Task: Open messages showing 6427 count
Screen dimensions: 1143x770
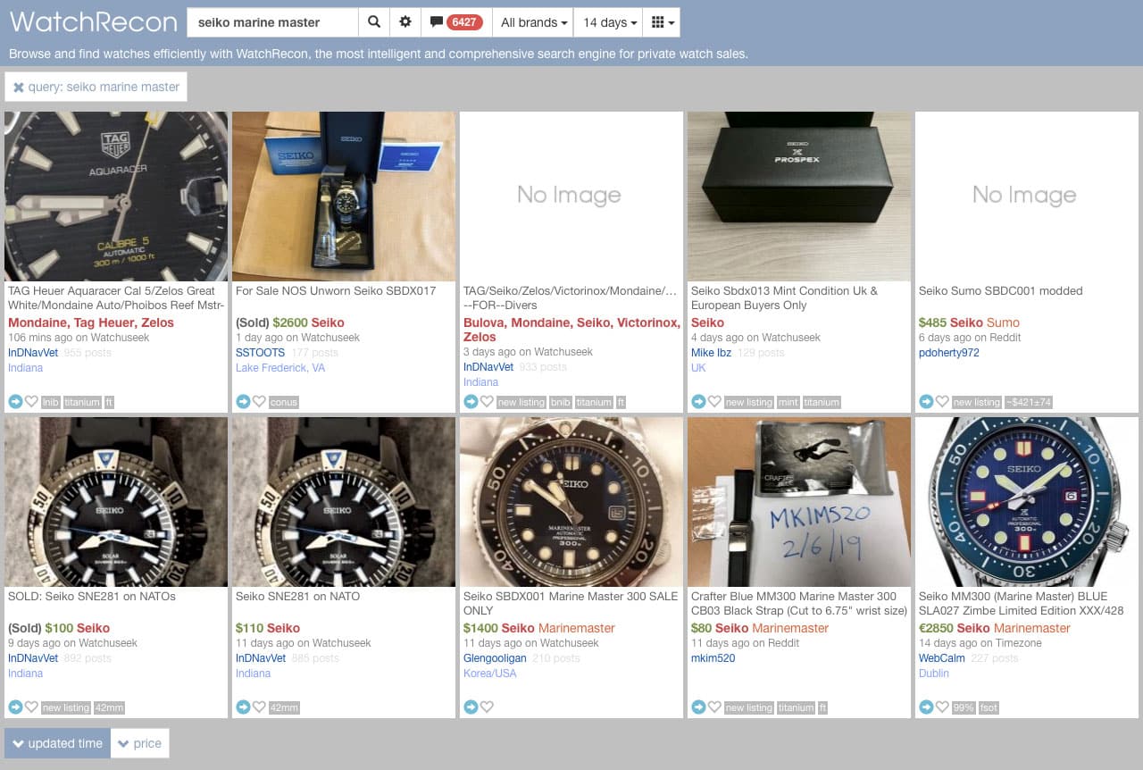Action: coord(456,22)
